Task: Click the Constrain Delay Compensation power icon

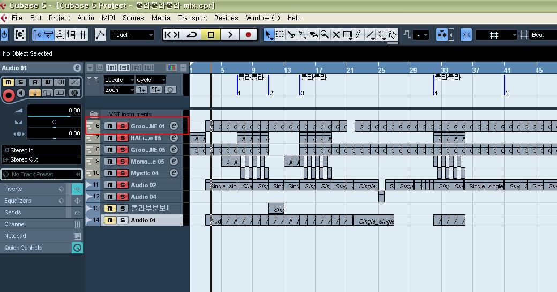Action: (x=5, y=35)
